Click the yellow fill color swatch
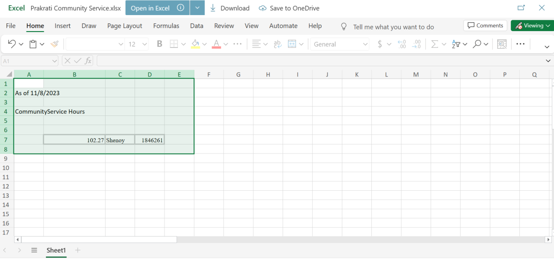This screenshot has width=554, height=259. point(195,44)
